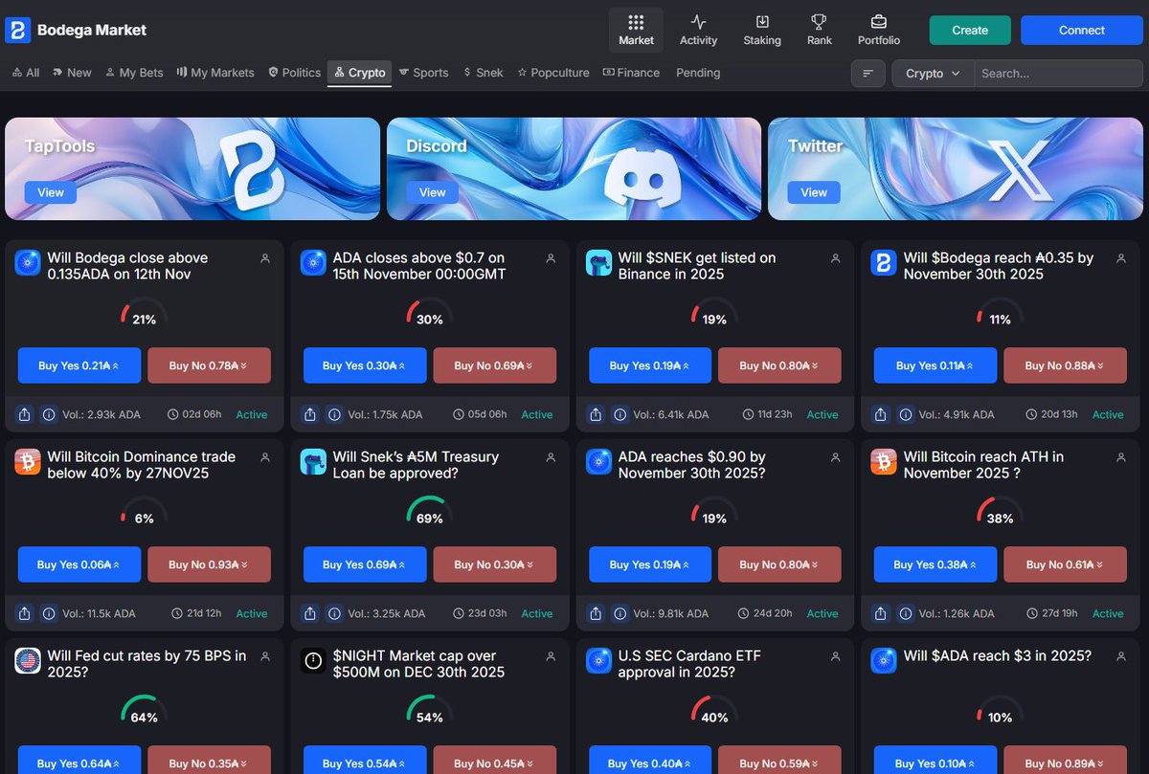This screenshot has height=774, width=1149.
Task: Open the info icon on the $SNEK Binance market
Action: pyautogui.click(x=620, y=414)
